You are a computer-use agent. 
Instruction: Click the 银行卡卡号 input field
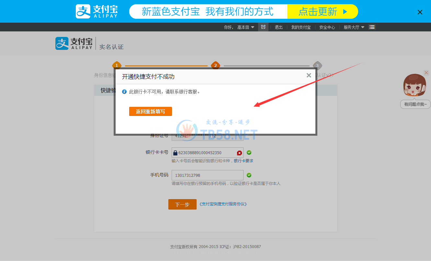(207, 153)
